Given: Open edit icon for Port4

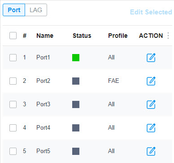Looking at the screenshot, I should pos(151,128).
